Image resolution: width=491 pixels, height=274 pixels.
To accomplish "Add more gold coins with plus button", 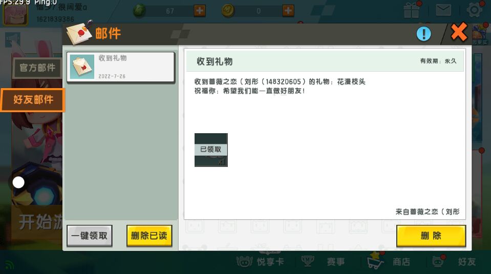I will [288, 11].
